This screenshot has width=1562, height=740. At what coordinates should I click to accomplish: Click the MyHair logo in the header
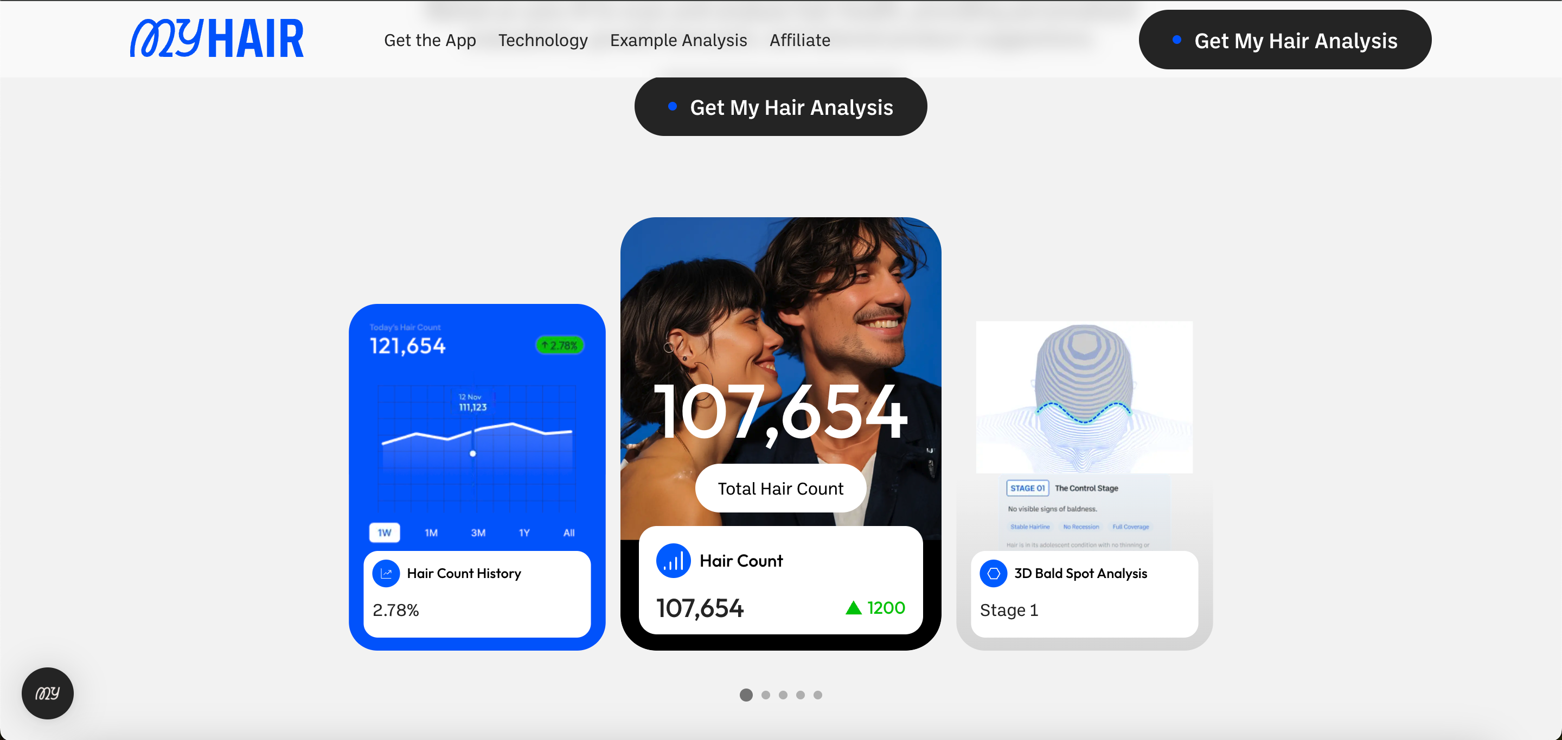(x=216, y=39)
